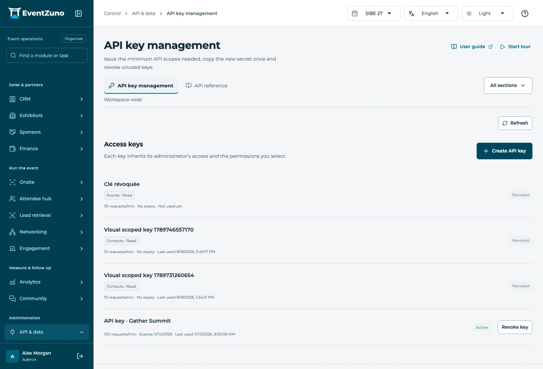The width and height of the screenshot is (543, 369).
Task: Open the All sections dropdown
Action: click(x=508, y=85)
